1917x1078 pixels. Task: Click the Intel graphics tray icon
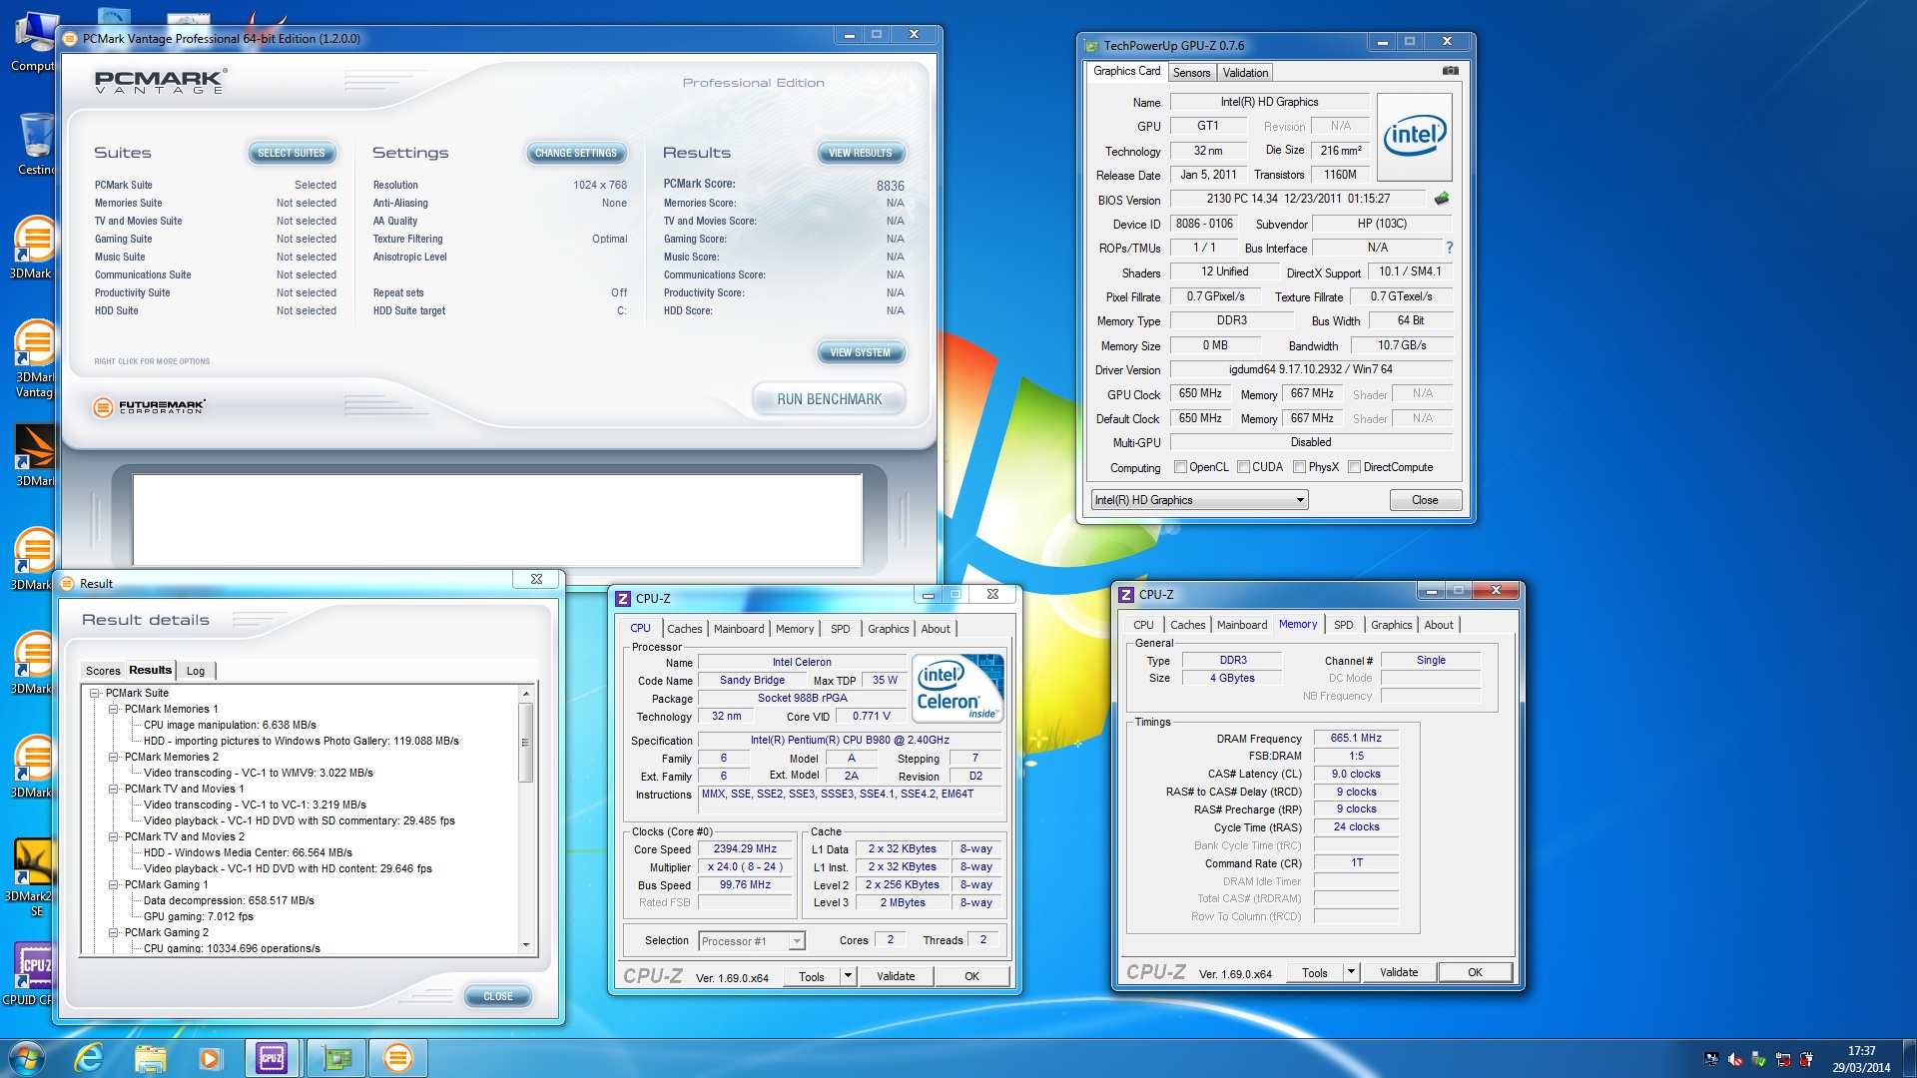[x=1712, y=1060]
